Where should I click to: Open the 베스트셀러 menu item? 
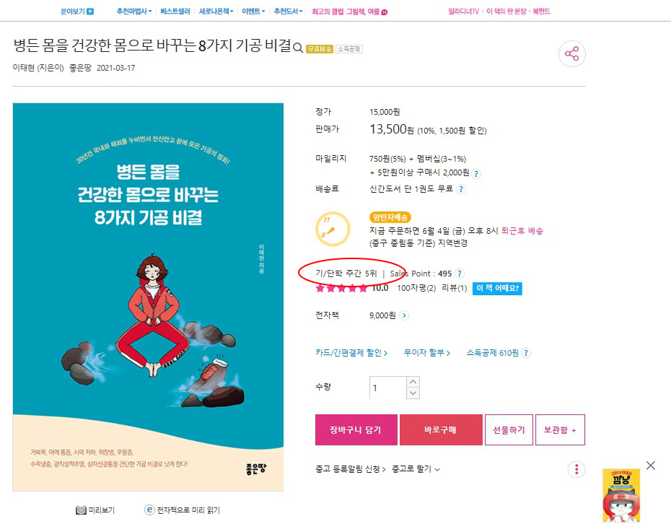(x=175, y=12)
